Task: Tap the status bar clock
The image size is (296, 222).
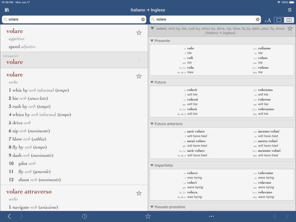Action: [x=7, y=2]
